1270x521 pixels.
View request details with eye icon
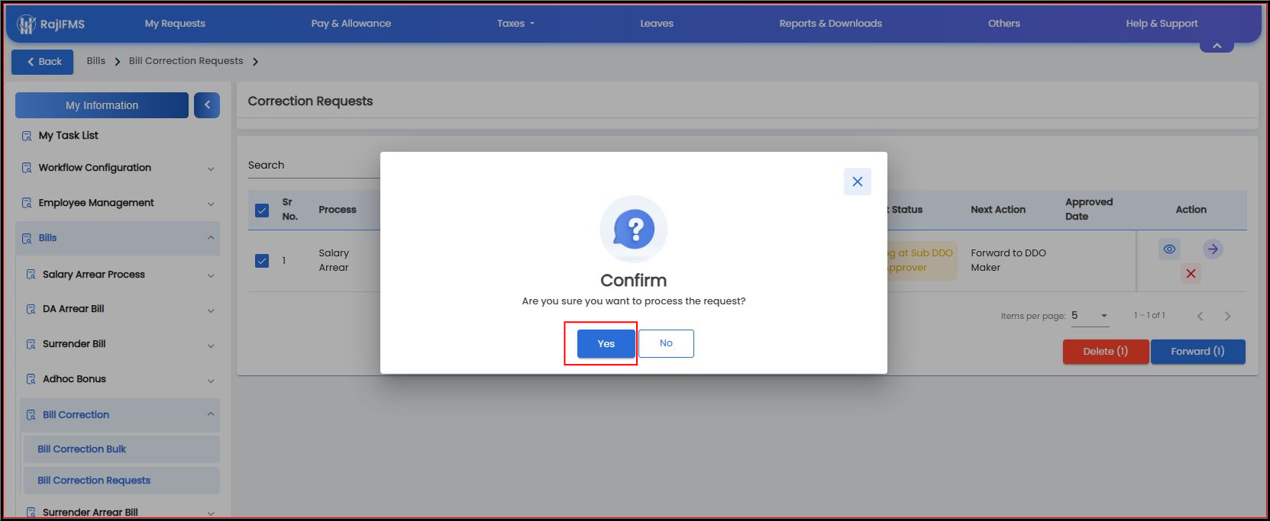(1169, 249)
